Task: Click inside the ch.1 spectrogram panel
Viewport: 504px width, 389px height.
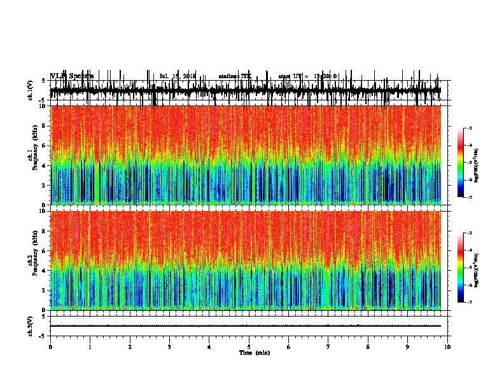Action: click(246, 155)
